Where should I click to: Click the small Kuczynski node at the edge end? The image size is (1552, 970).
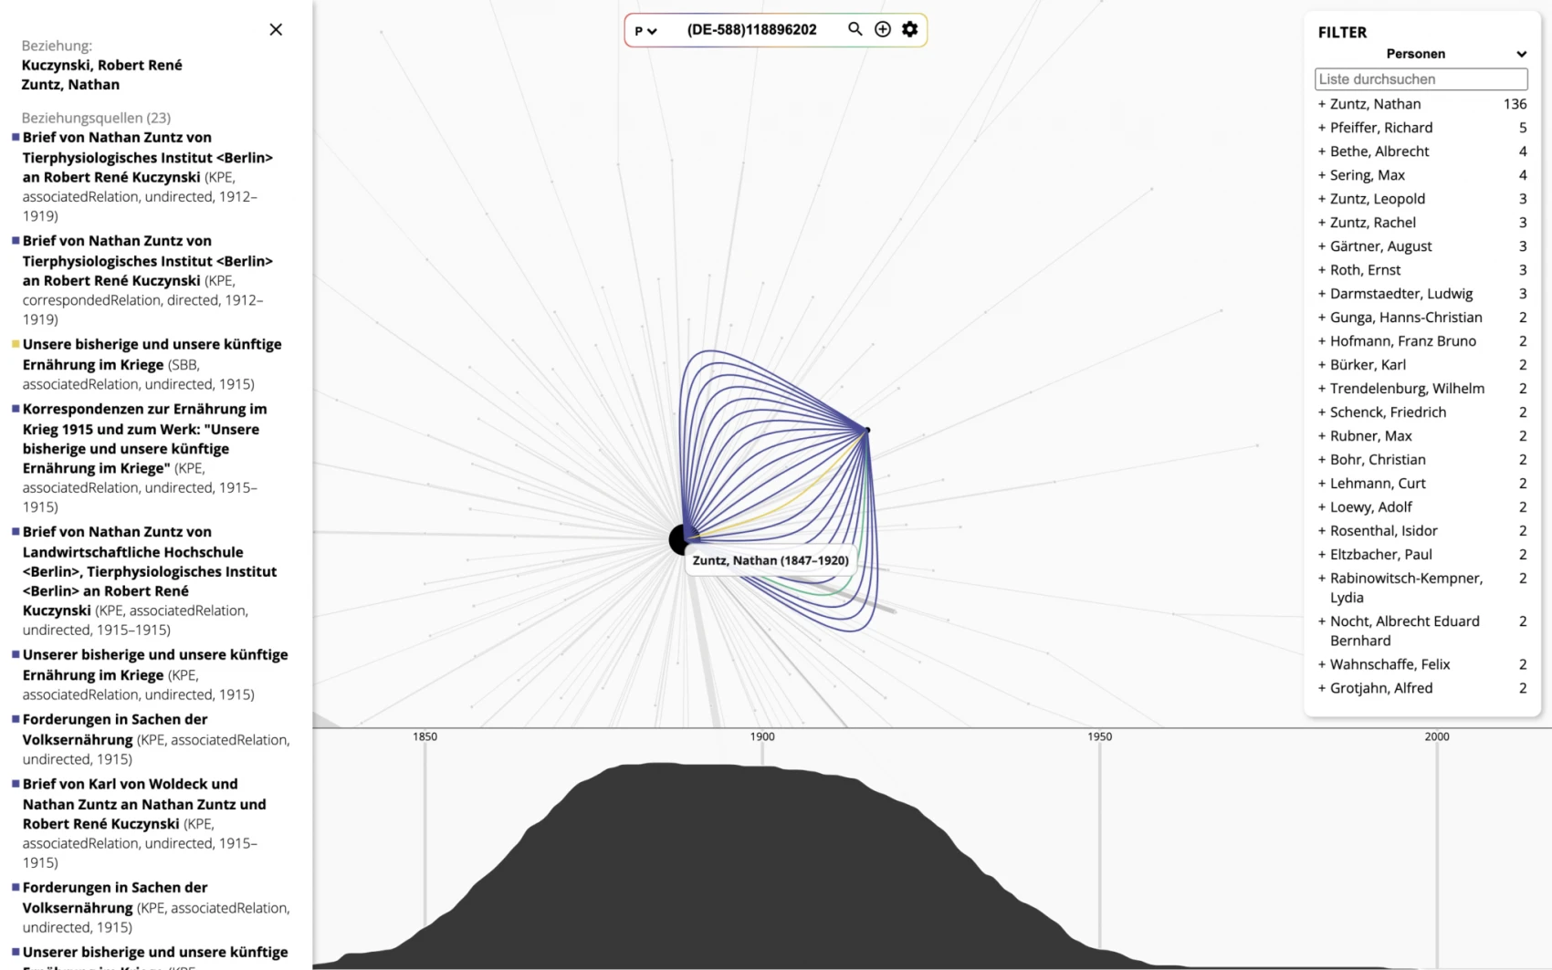tap(867, 429)
